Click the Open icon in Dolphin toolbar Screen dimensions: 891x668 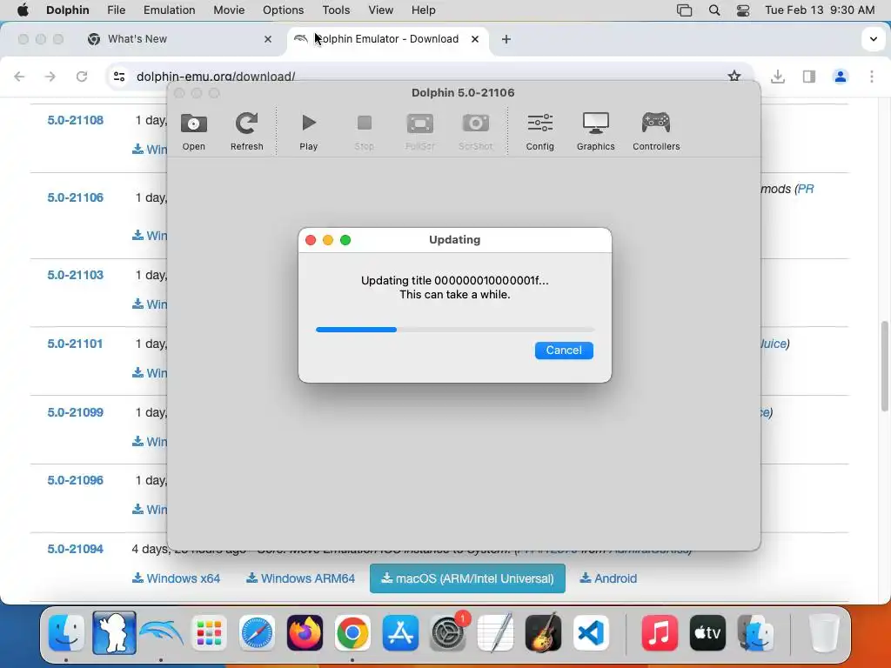click(x=194, y=131)
